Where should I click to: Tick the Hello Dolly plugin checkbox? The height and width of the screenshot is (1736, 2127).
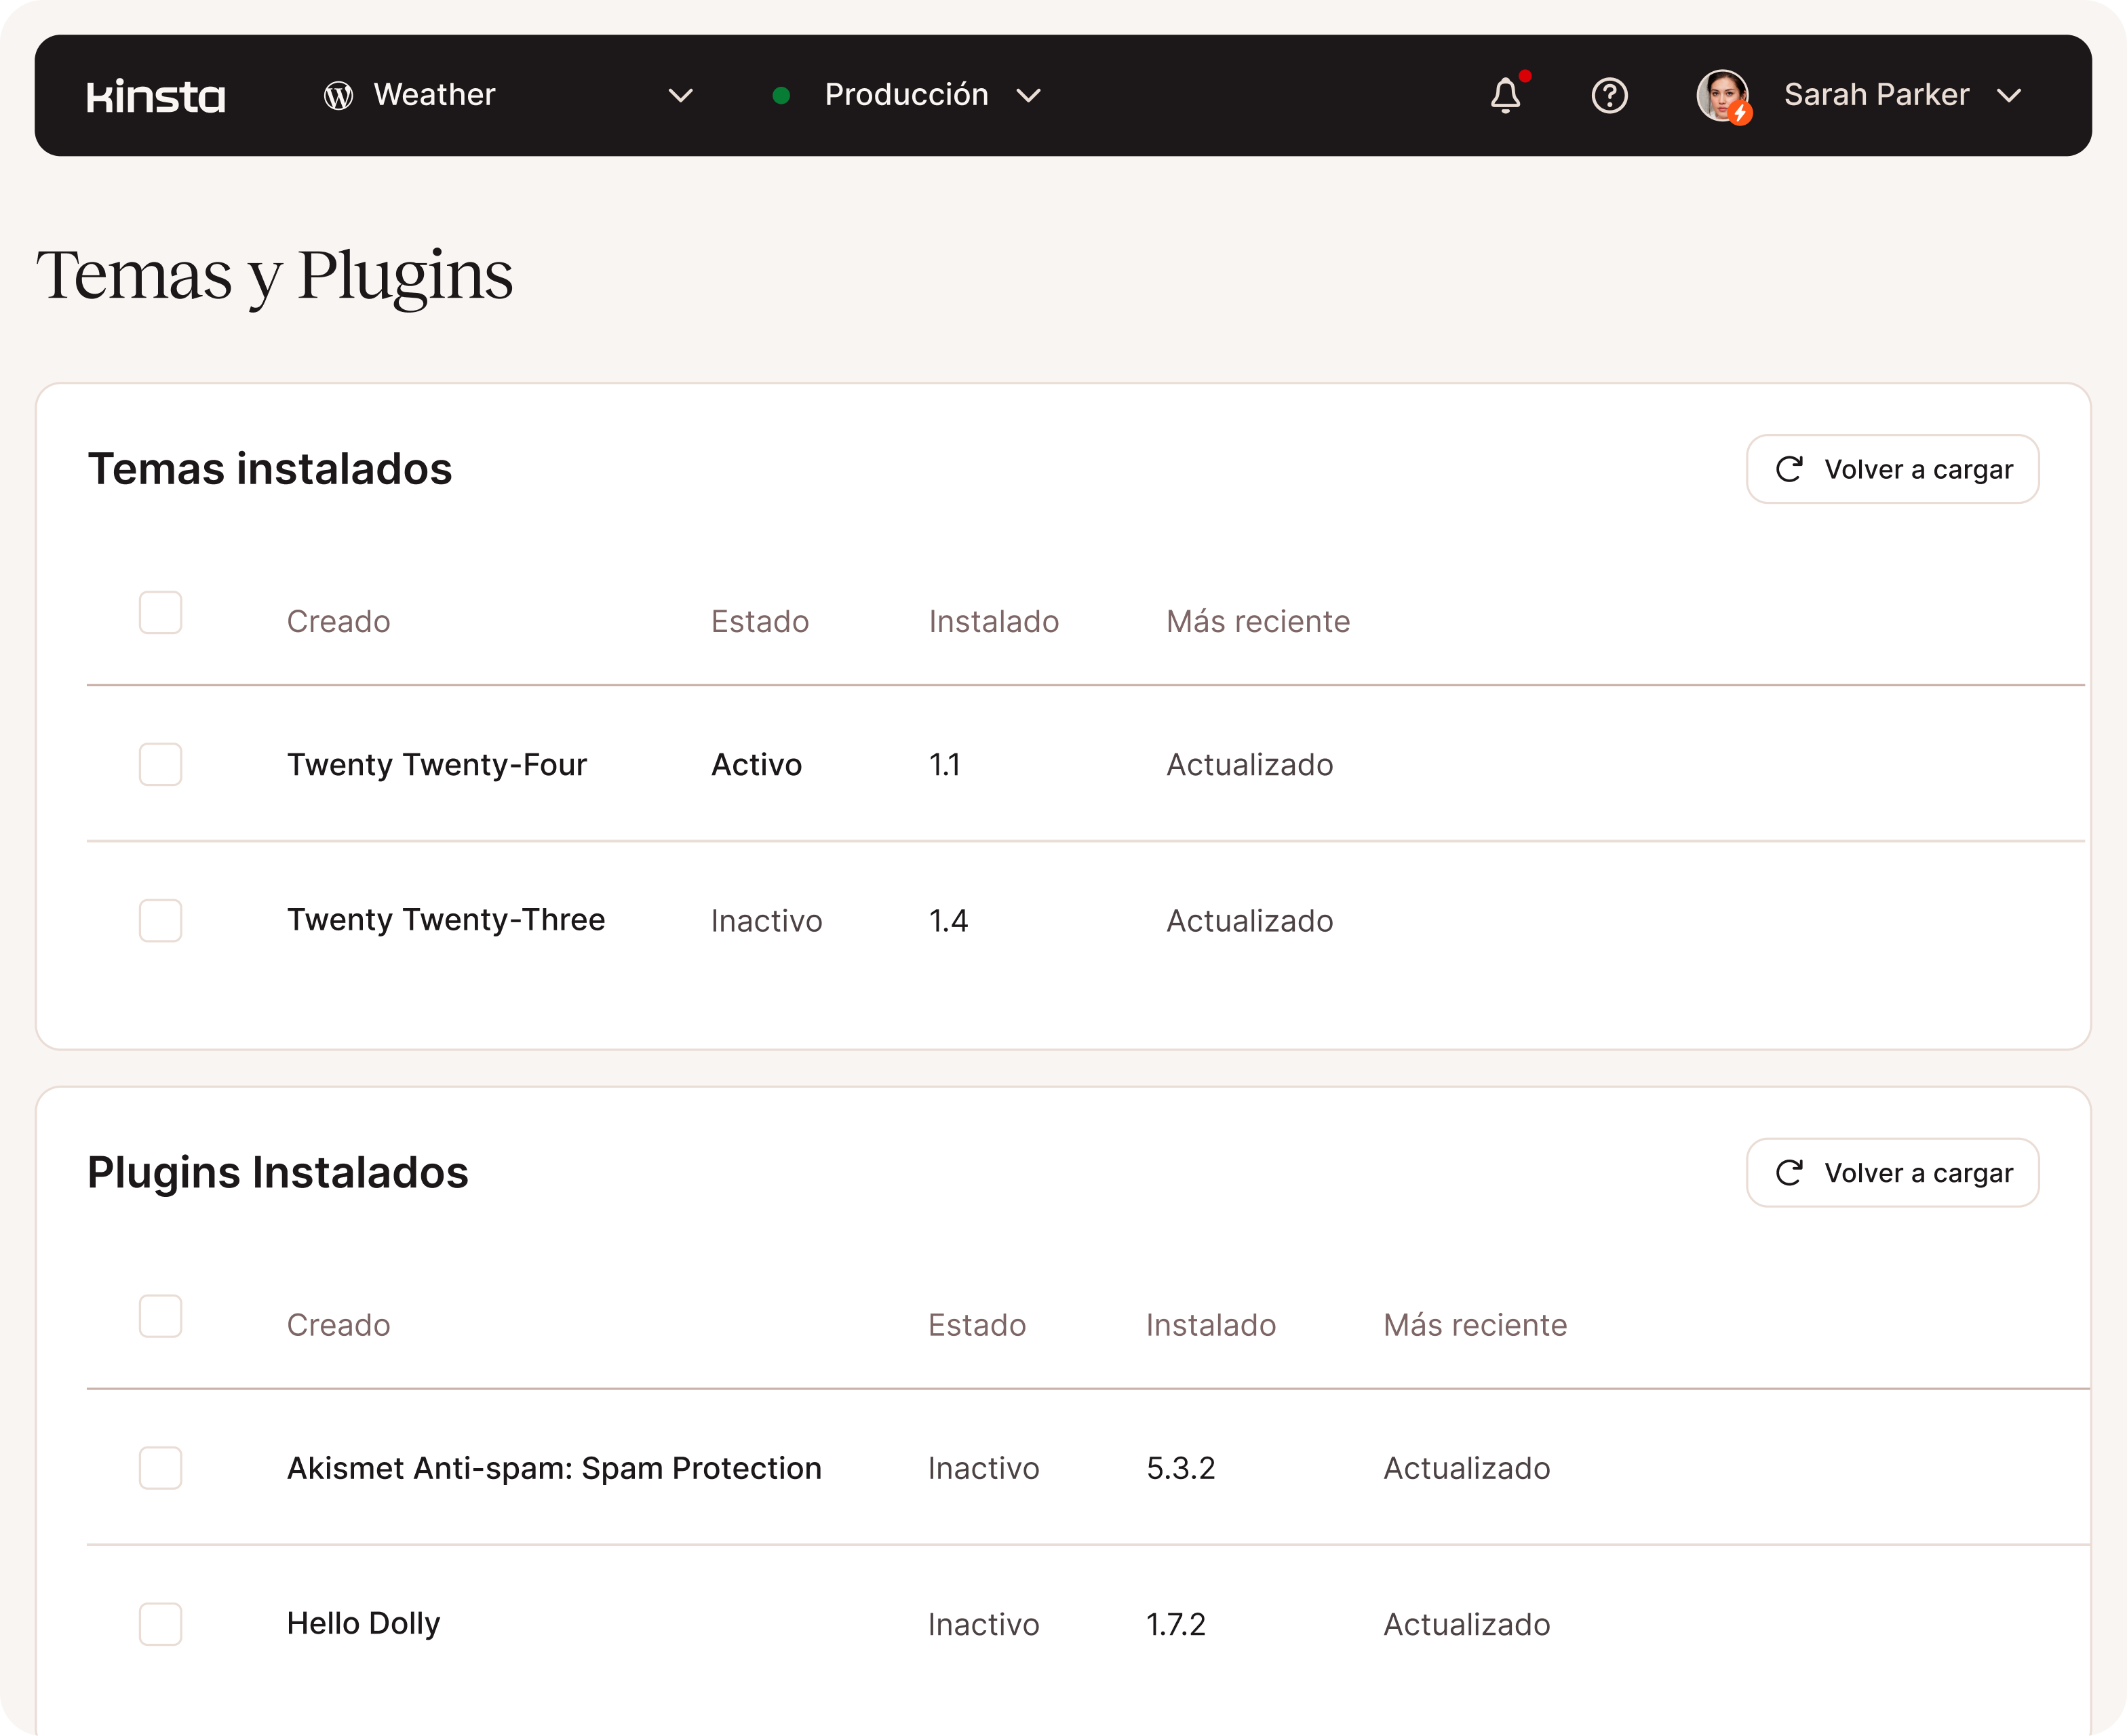[161, 1623]
